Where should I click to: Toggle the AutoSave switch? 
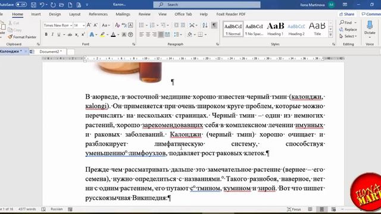pyautogui.click(x=21, y=4)
